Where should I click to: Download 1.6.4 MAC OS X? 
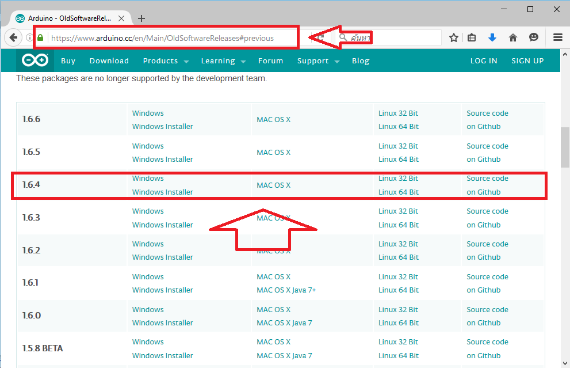point(273,185)
